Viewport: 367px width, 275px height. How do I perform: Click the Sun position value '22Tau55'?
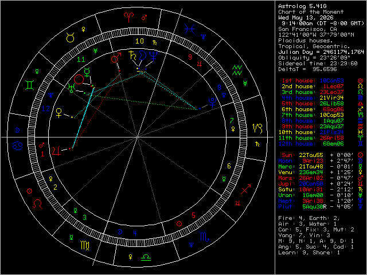(x=311, y=155)
